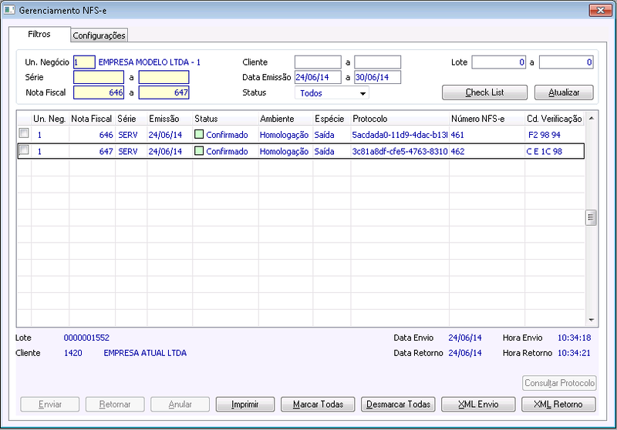Viewport: 617px width, 430px height.
Task: Click the green status square of nota 646
Action: click(199, 134)
